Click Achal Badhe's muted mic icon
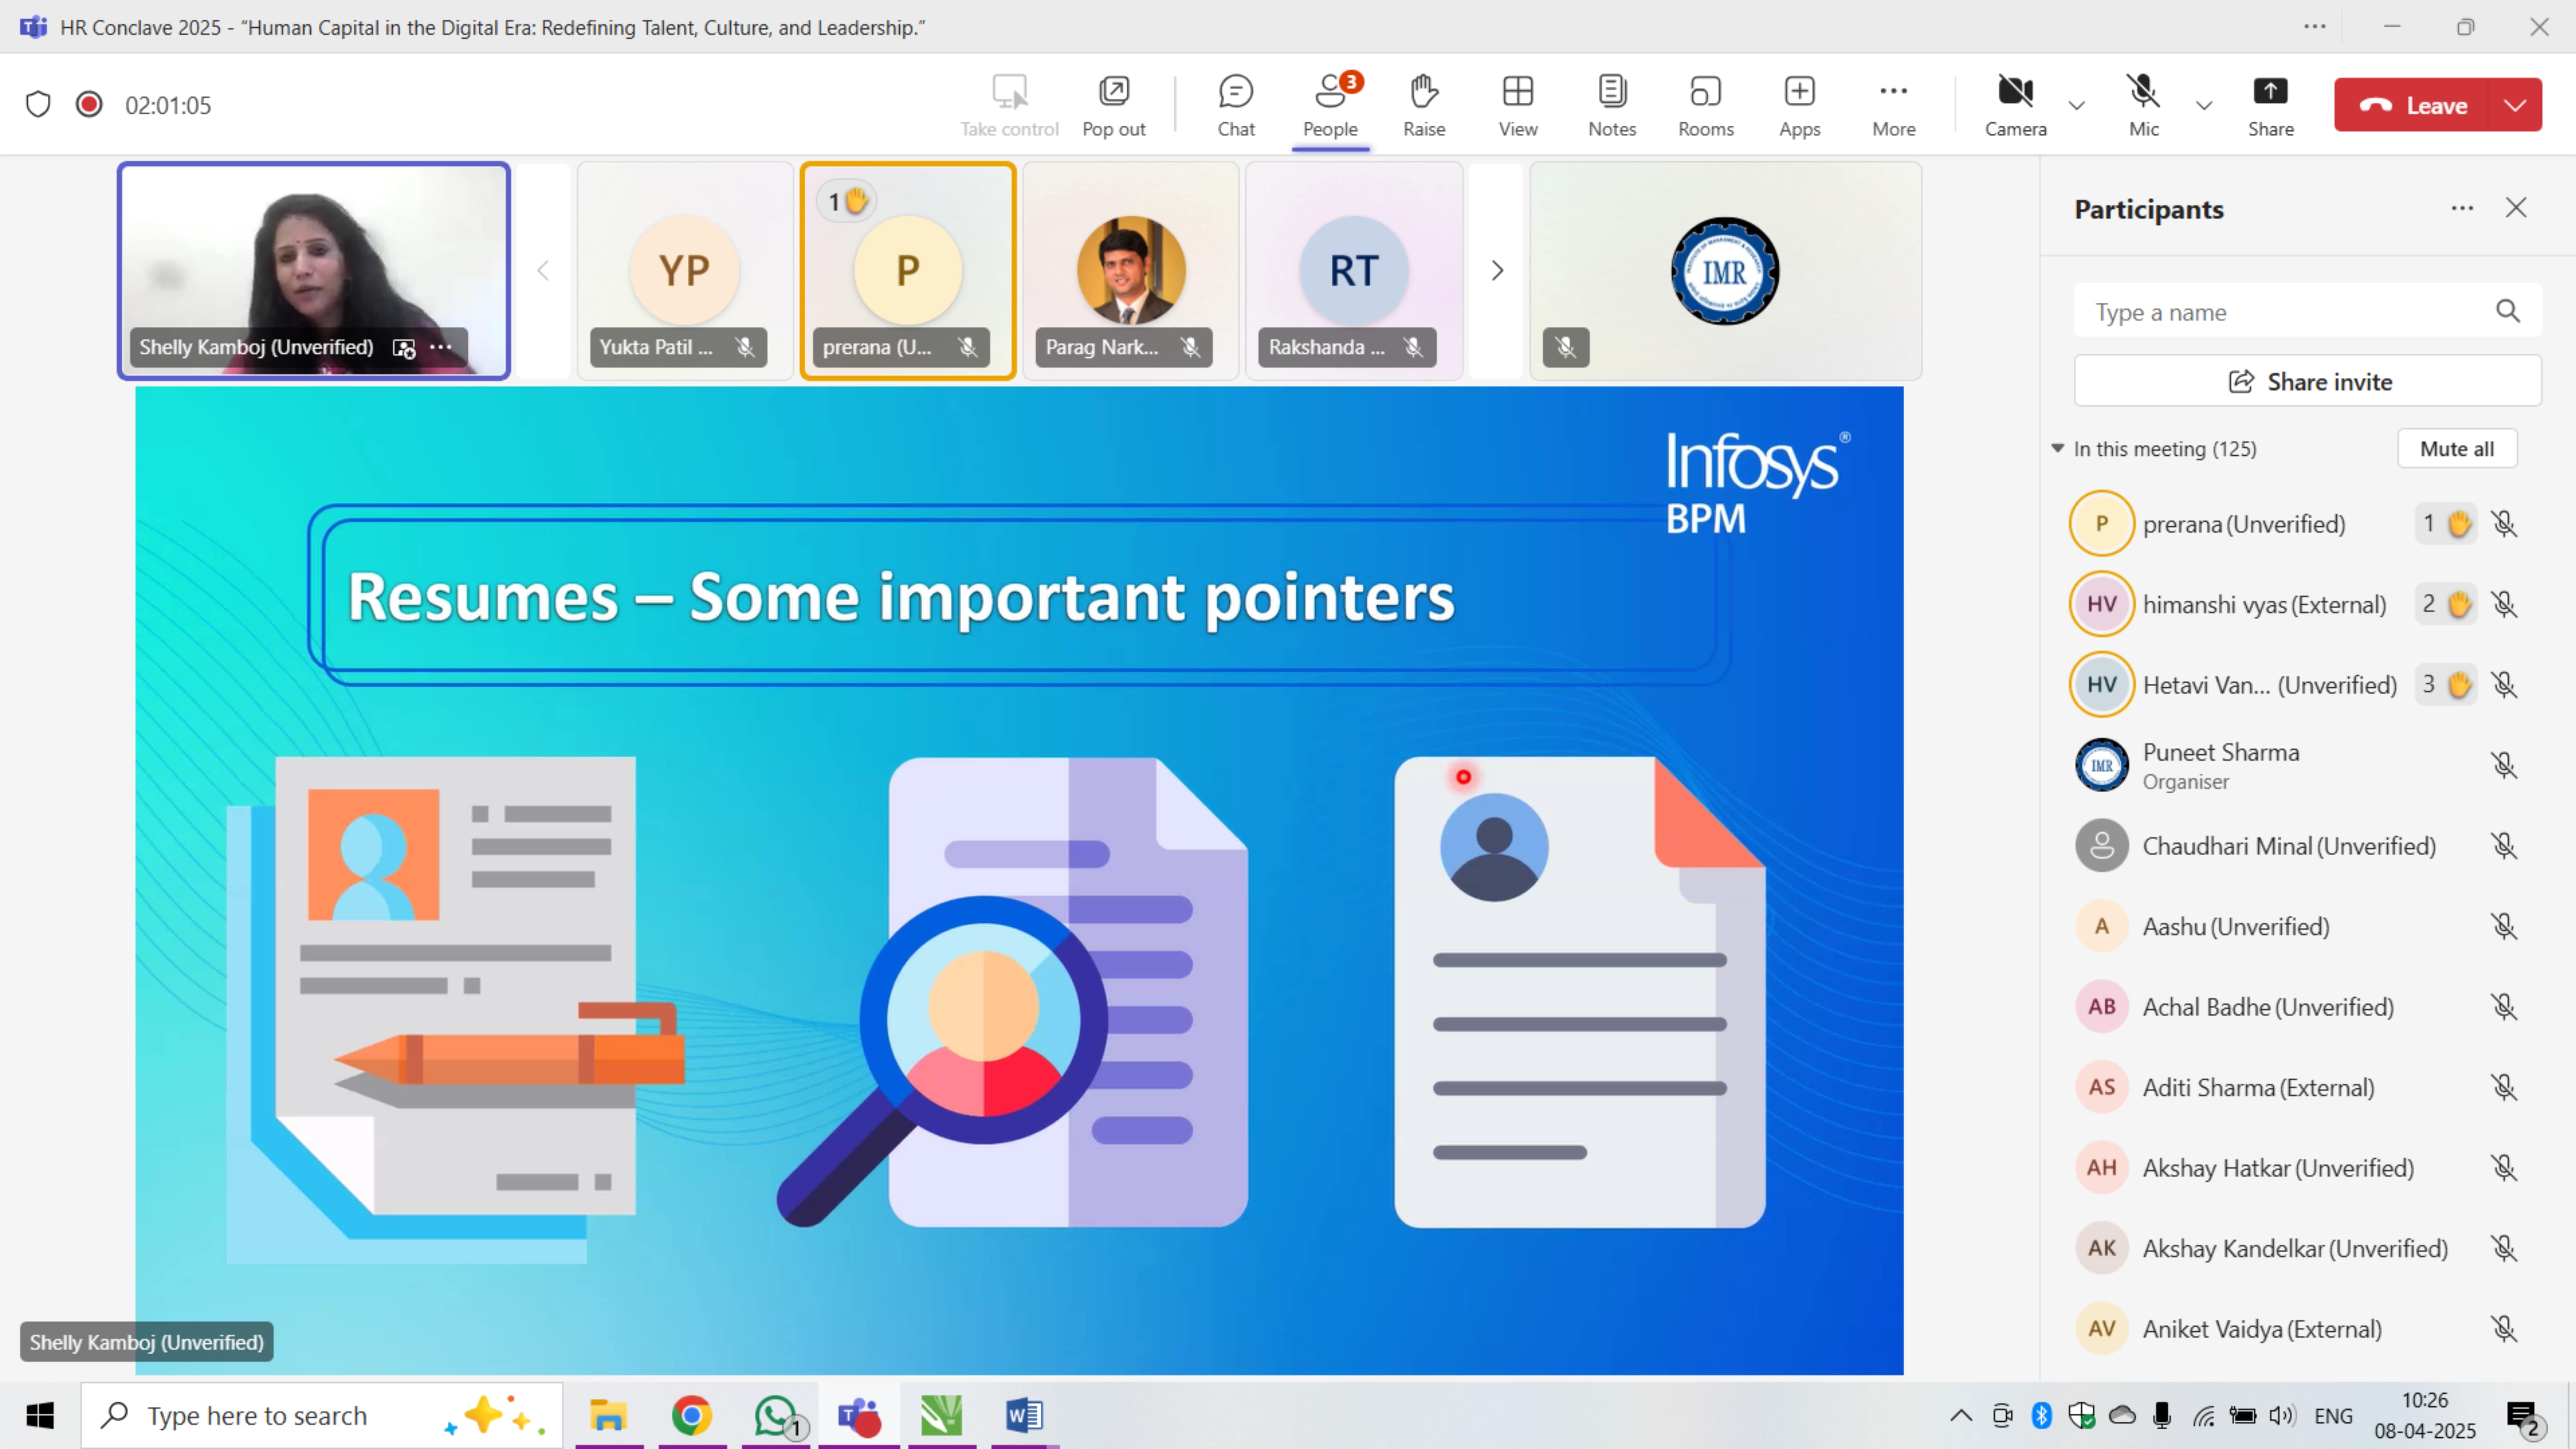This screenshot has width=2576, height=1449. (x=2504, y=1007)
